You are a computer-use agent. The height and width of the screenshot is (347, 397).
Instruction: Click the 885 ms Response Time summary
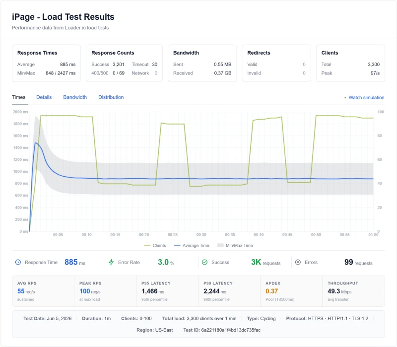click(75, 262)
